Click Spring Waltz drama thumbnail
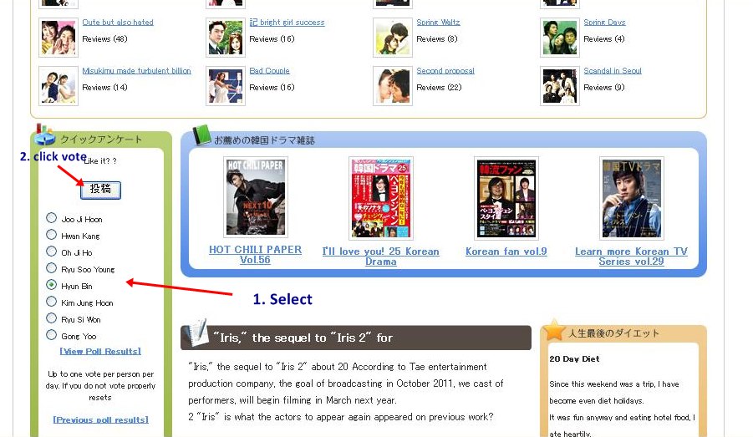Image resolution: width=753 pixels, height=437 pixels. point(392,38)
